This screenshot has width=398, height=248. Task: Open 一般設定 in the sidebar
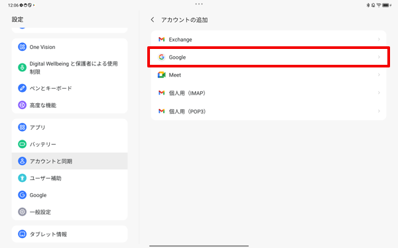click(70, 212)
